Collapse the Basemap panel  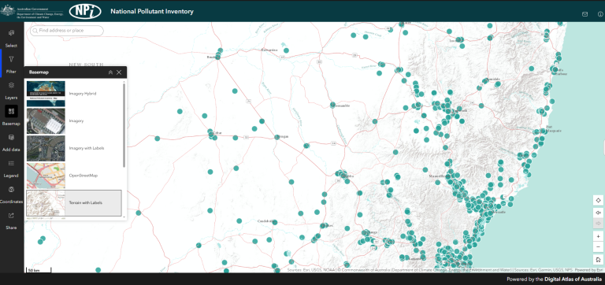tap(110, 72)
